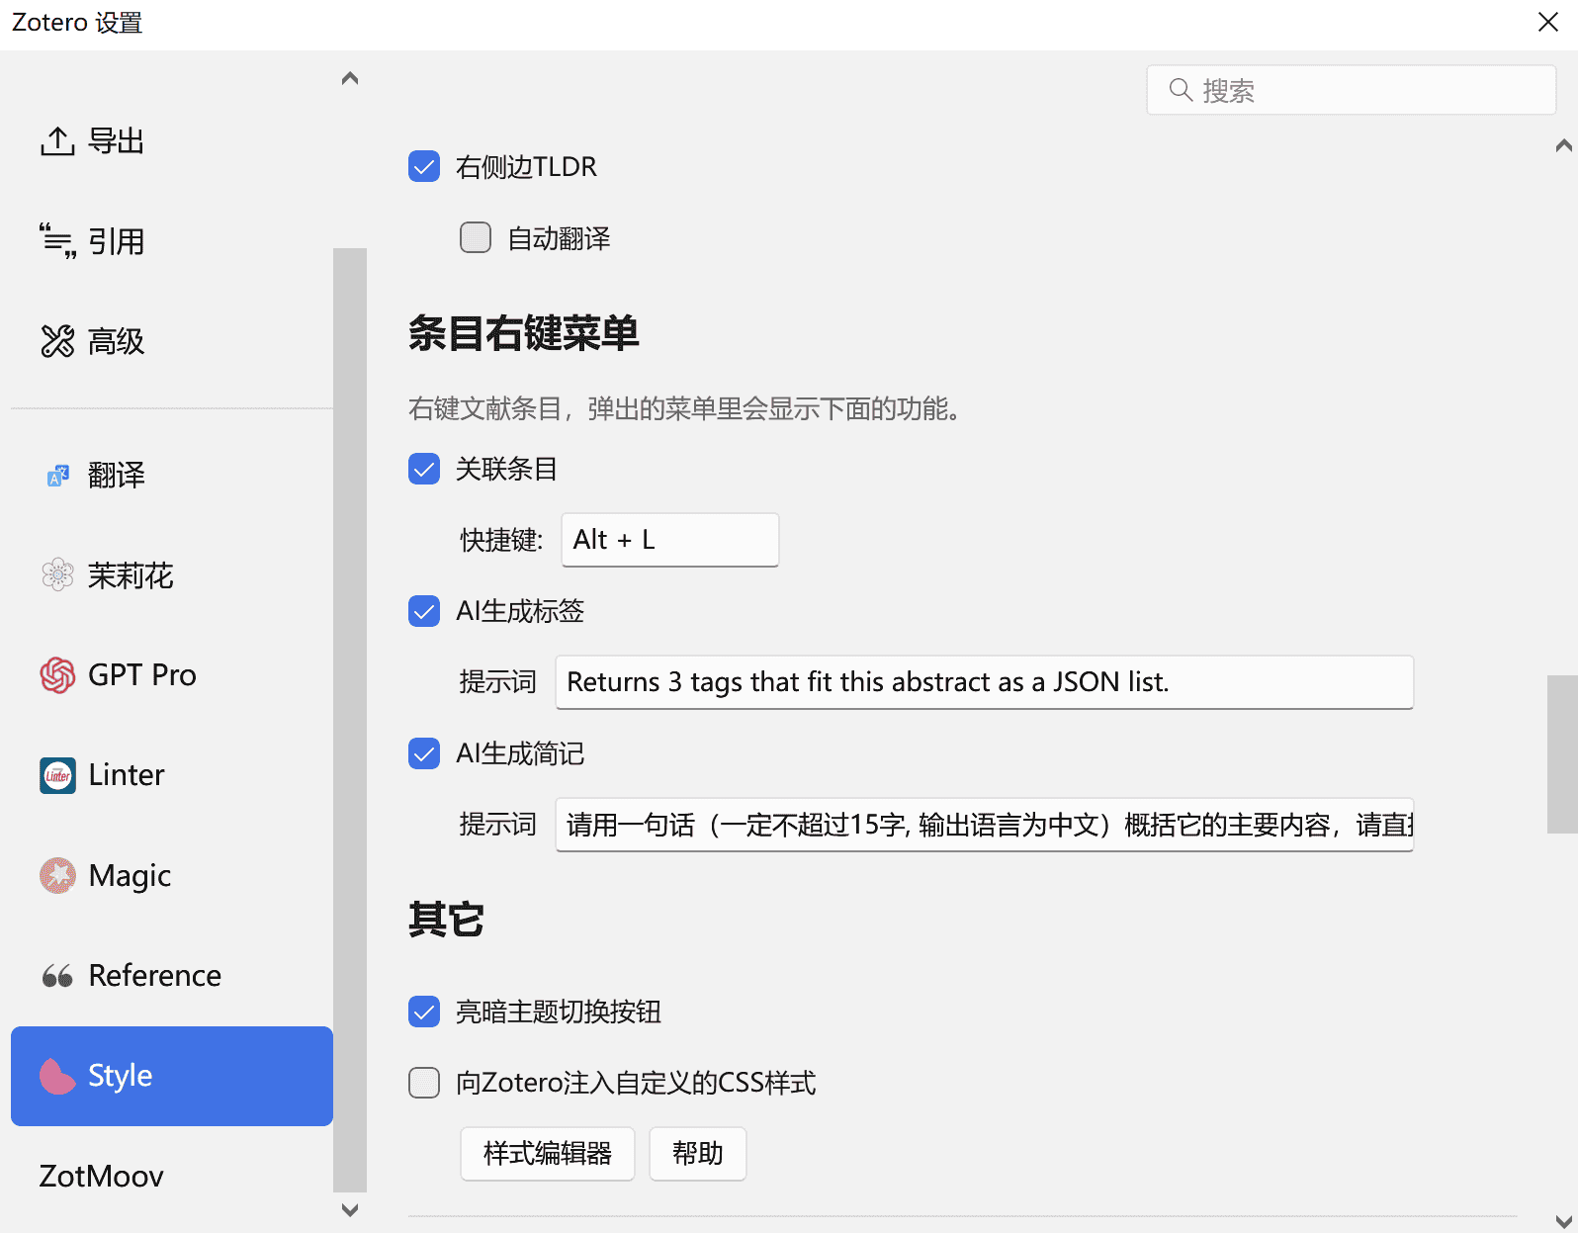Open the Magic settings pane
The image size is (1578, 1233).
(x=172, y=875)
